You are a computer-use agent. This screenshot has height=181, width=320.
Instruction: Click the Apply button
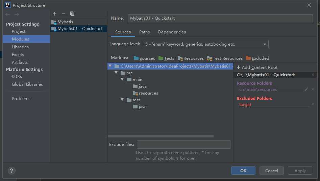coord(300,171)
